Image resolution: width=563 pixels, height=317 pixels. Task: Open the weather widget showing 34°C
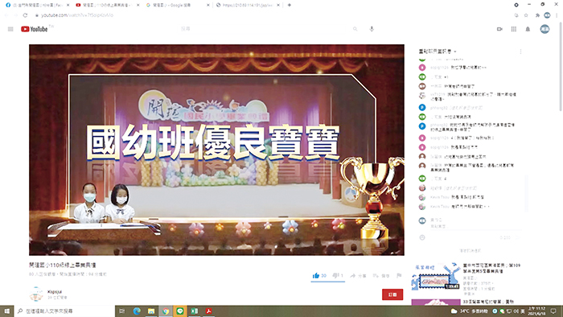[x=469, y=311]
